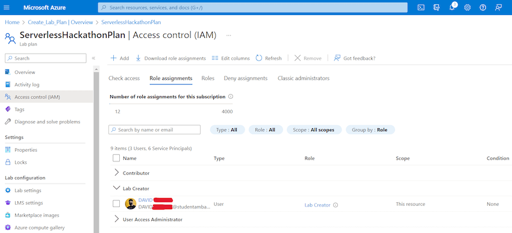Click the Remove button

coord(308,58)
